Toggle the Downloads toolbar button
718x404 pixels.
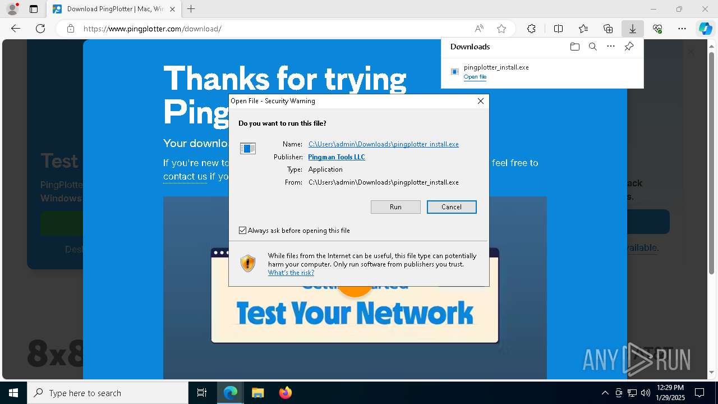point(633,29)
